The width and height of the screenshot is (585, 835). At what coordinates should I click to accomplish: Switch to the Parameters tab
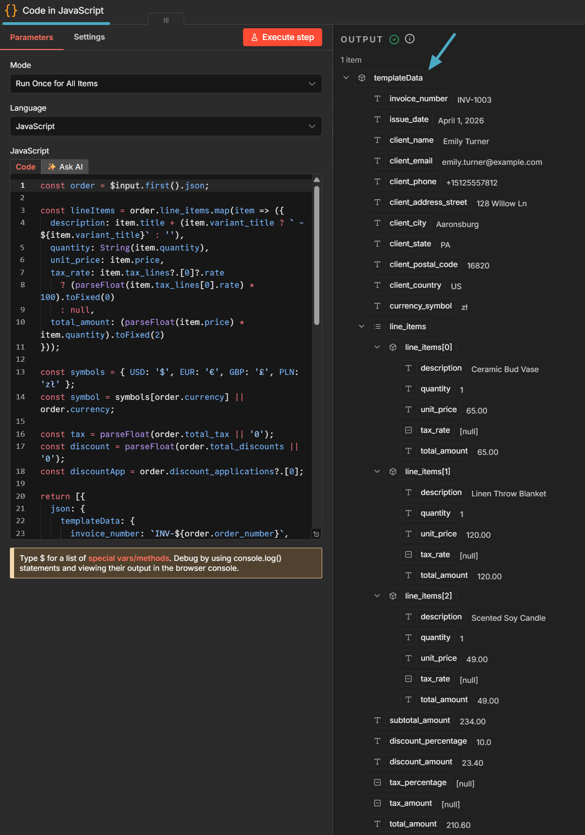[x=32, y=37]
